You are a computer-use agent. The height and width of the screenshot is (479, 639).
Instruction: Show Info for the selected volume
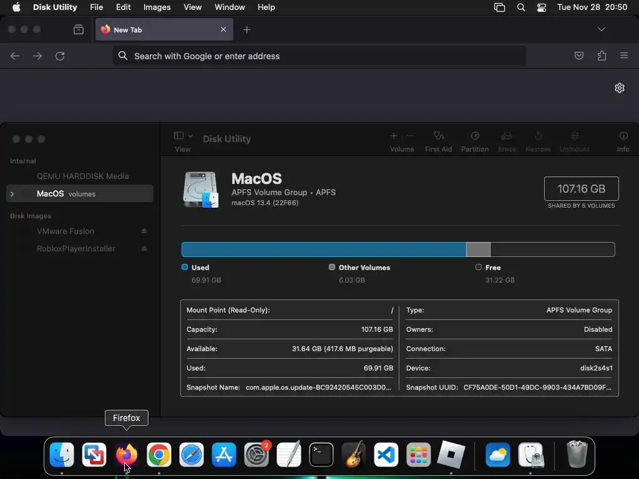click(x=623, y=142)
